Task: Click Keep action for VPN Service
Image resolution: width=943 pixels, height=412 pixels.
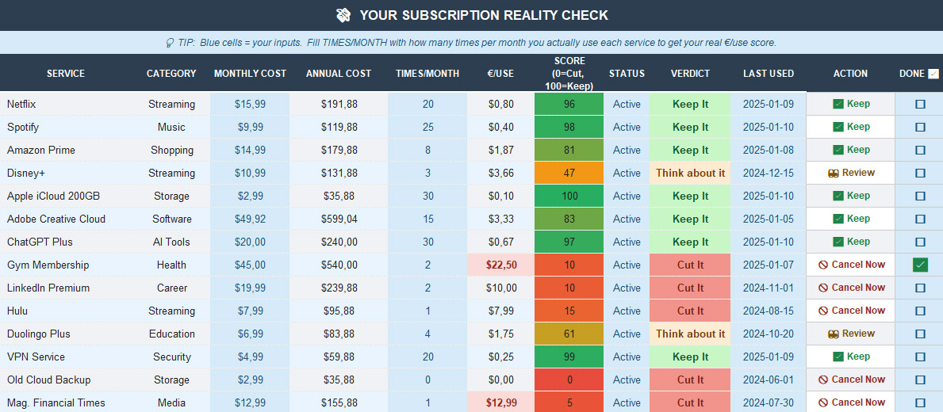Action: [850, 357]
